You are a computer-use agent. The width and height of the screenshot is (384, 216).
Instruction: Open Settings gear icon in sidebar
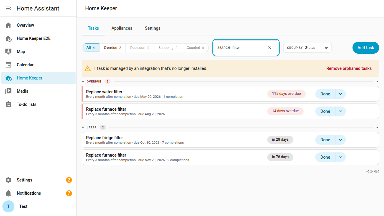click(8, 180)
